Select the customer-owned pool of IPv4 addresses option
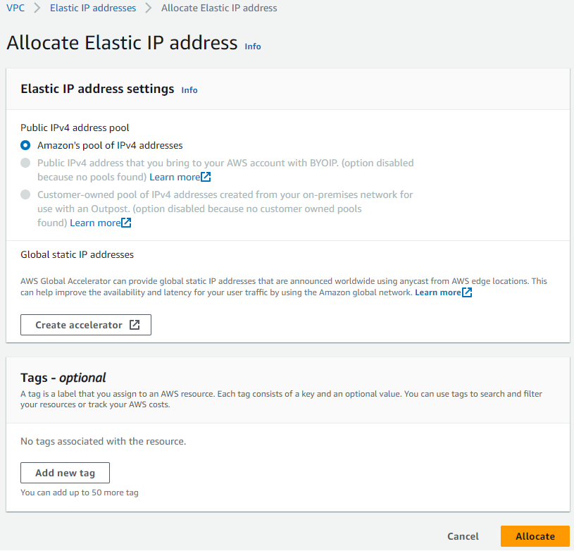This screenshot has height=551, width=574. [x=25, y=194]
